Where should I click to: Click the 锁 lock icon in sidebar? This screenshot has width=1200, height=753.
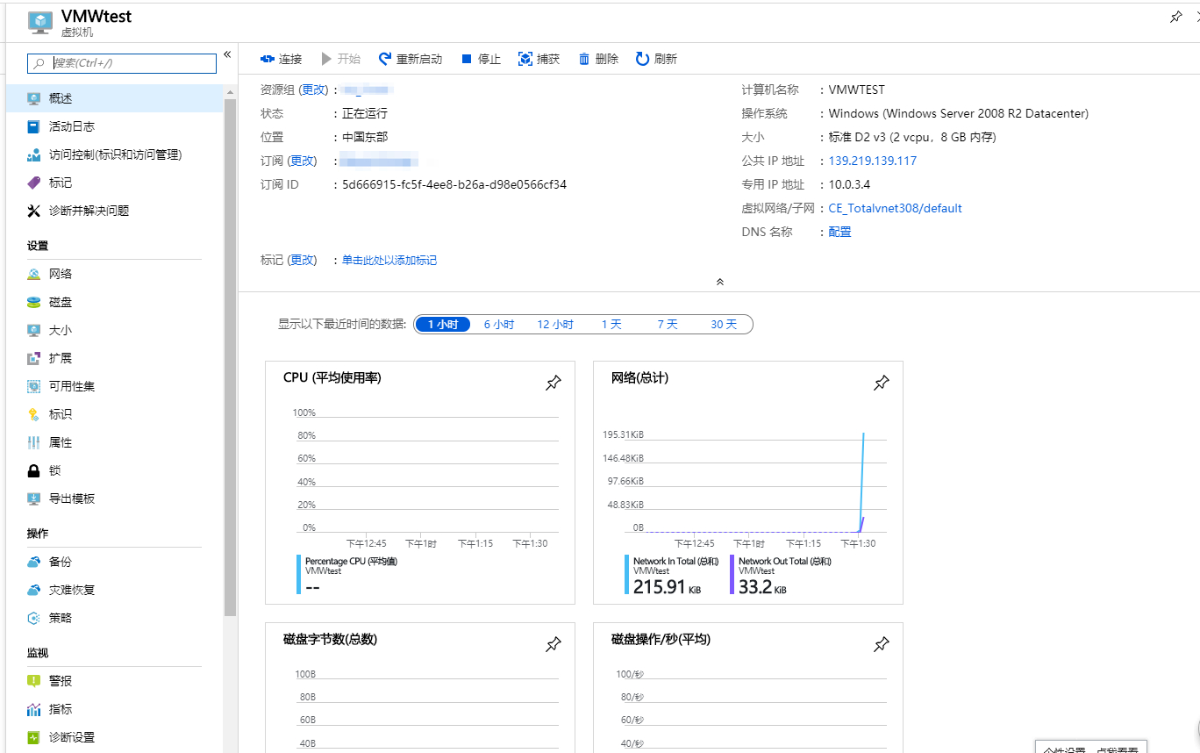click(x=34, y=470)
